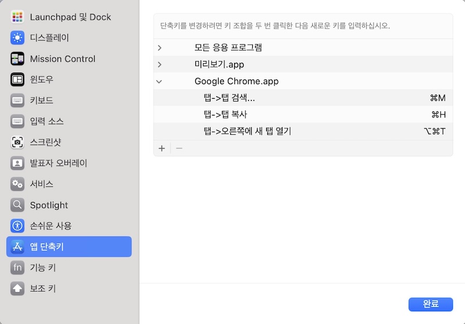Select the 모든 응용 프로그램 row
Image resolution: width=465 pixels, height=324 pixels.
point(303,48)
